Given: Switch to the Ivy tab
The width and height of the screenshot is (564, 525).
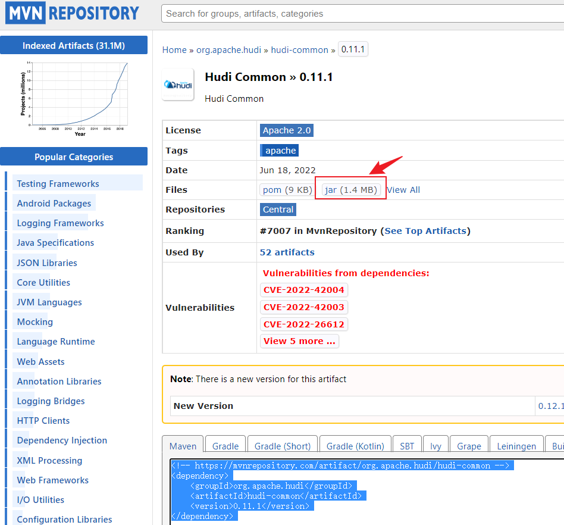Looking at the screenshot, I should pyautogui.click(x=435, y=446).
